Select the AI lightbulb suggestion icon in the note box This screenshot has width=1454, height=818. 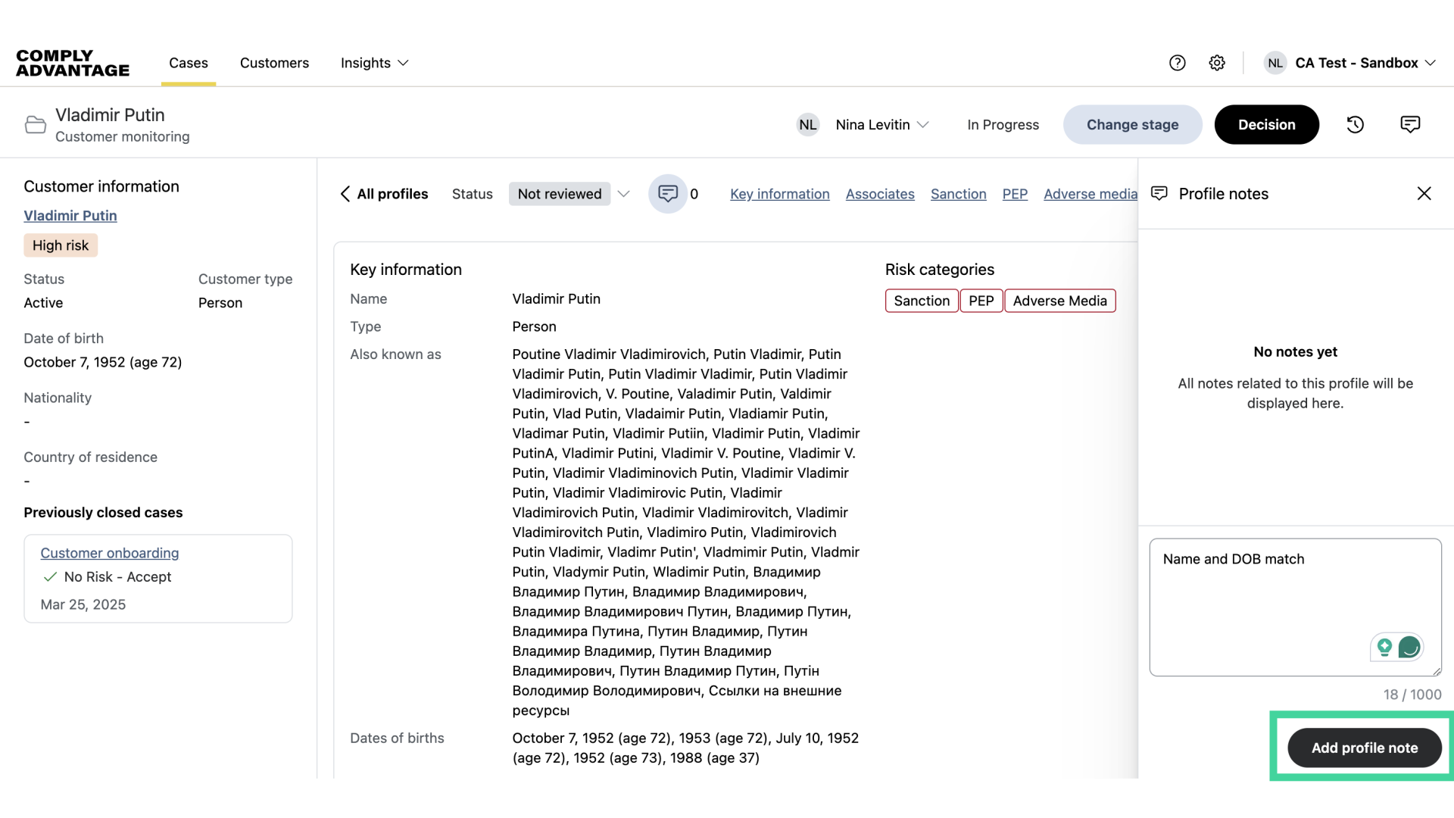tap(1386, 647)
